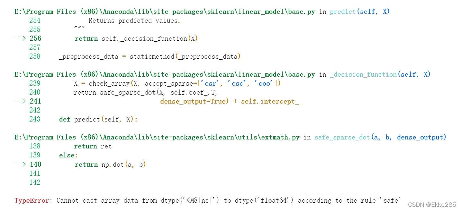This screenshot has height=210, width=461.
Task: Click line number 243
Action: (x=35, y=119)
